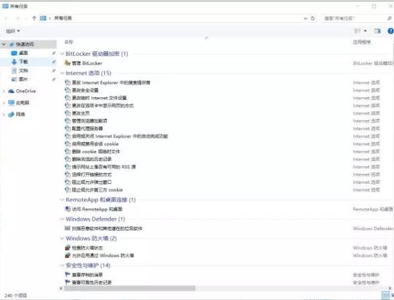Collapse the 安全性与维护 (14) group
This screenshot has height=300, width=394.
coord(63,265)
